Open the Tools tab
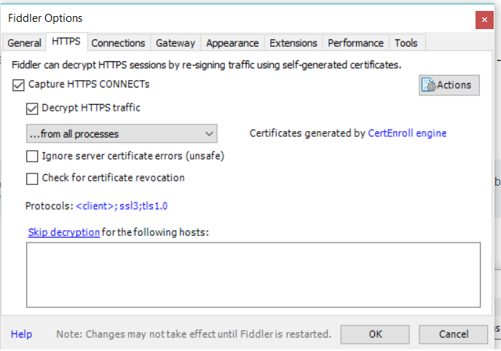 point(406,43)
